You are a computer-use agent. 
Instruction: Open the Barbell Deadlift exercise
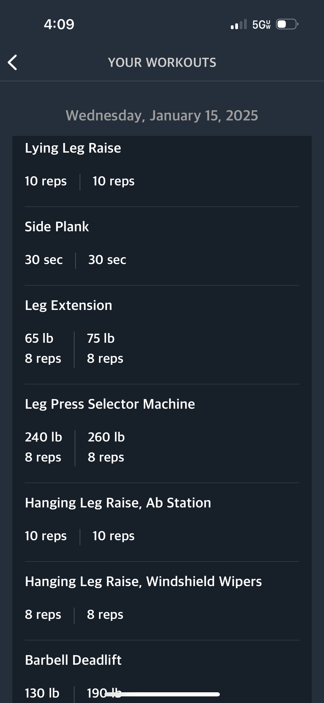click(73, 660)
